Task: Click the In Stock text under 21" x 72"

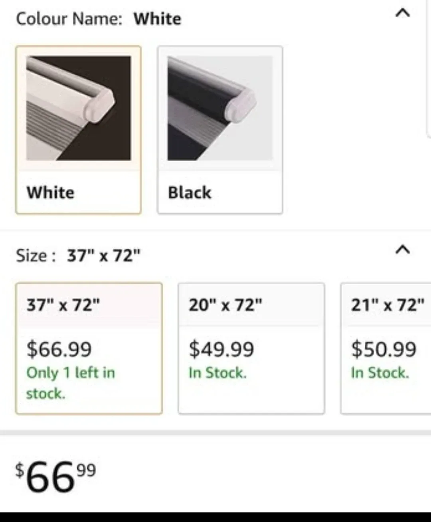Action: (380, 373)
